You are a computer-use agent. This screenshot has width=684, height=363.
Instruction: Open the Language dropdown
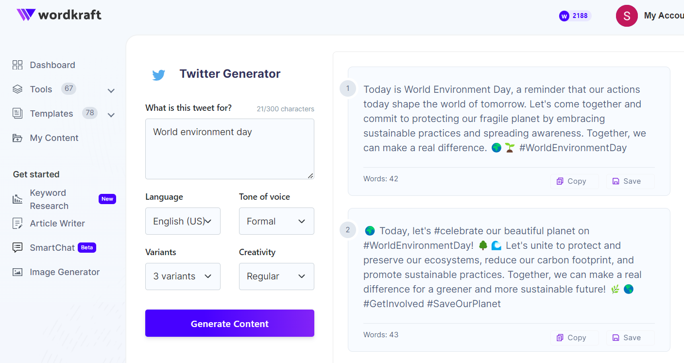click(183, 221)
